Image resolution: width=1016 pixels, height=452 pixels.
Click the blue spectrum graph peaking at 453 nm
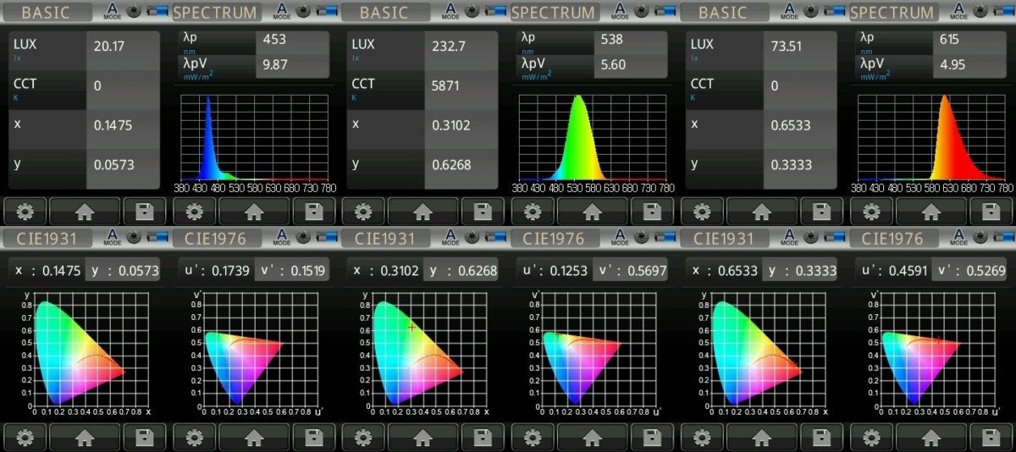point(255,137)
